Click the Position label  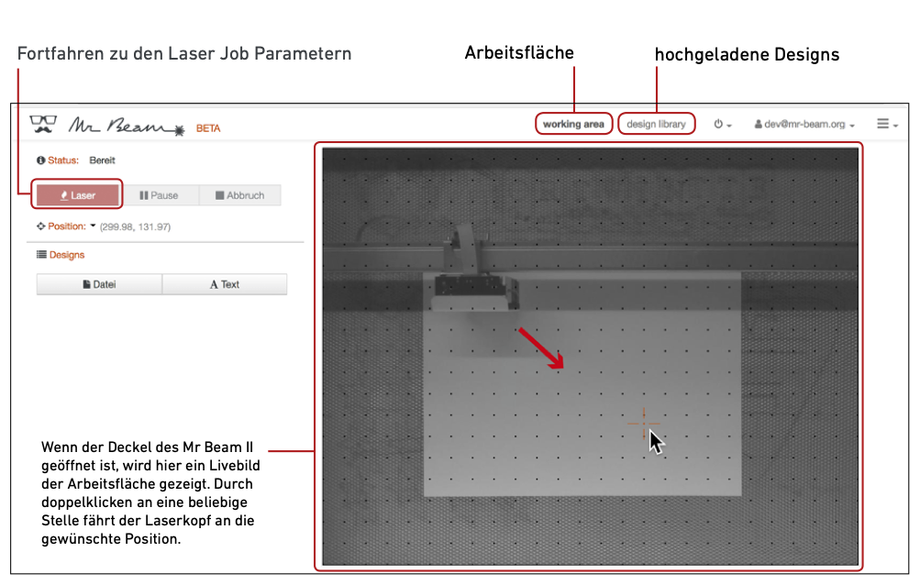(x=67, y=226)
